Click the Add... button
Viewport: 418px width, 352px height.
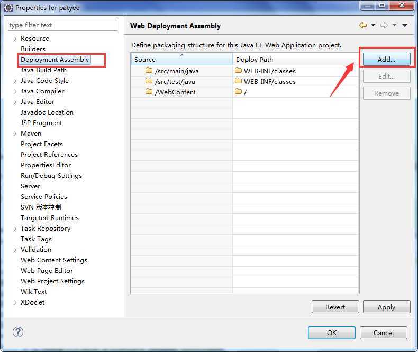click(x=387, y=59)
